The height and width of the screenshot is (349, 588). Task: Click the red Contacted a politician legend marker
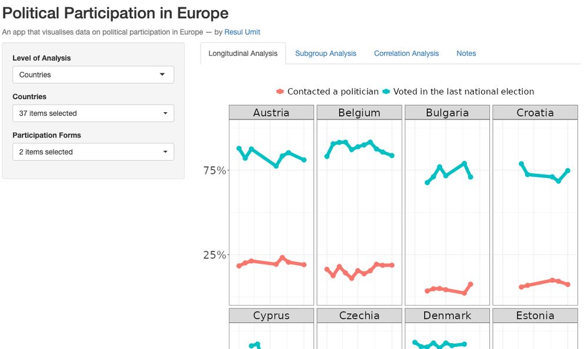pos(280,92)
